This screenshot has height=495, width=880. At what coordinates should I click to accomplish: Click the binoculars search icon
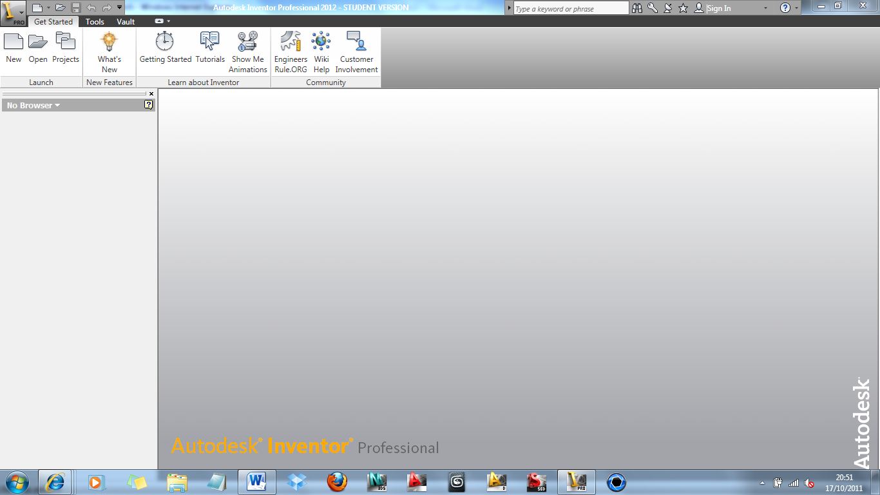[x=637, y=8]
